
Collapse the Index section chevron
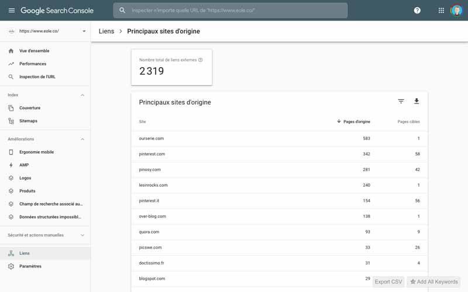coord(82,95)
